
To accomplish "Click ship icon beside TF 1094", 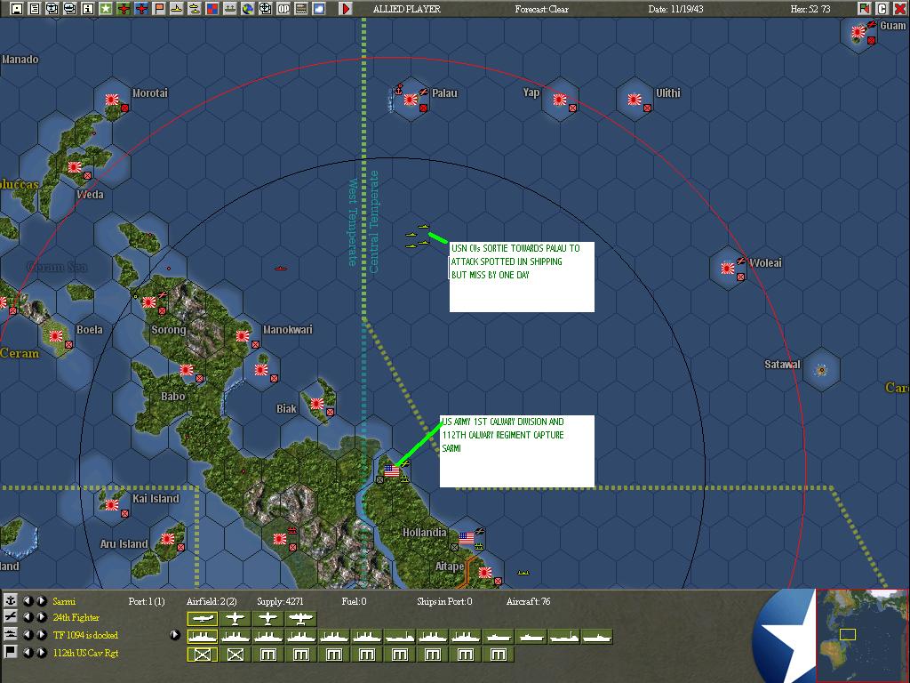I will (x=11, y=635).
